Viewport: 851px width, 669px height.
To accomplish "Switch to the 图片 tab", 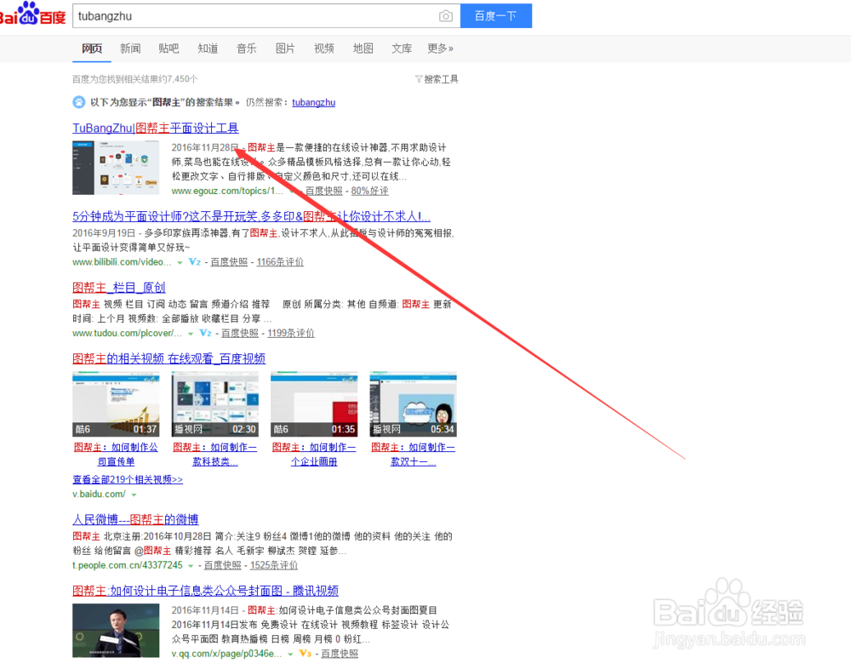I will tap(285, 49).
